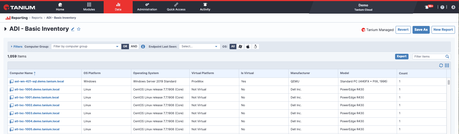This screenshot has width=459, height=134.
Task: Open the Home menu
Action: click(x=60, y=7)
